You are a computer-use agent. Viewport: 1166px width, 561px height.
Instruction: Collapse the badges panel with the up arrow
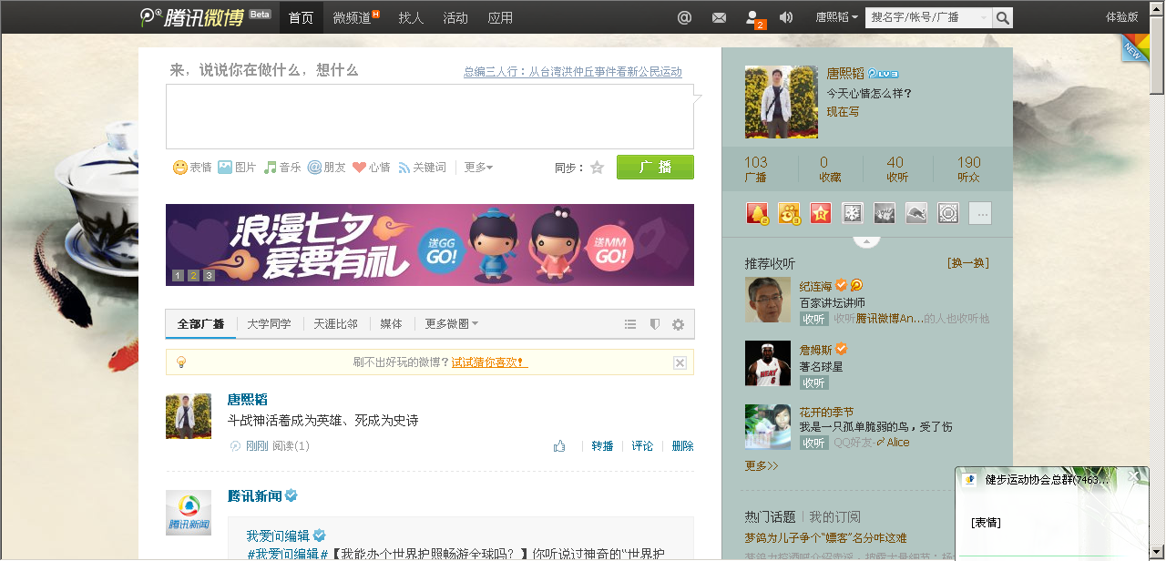867,241
